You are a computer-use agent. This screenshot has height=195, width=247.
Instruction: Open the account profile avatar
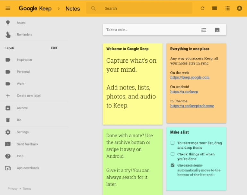point(239,8)
